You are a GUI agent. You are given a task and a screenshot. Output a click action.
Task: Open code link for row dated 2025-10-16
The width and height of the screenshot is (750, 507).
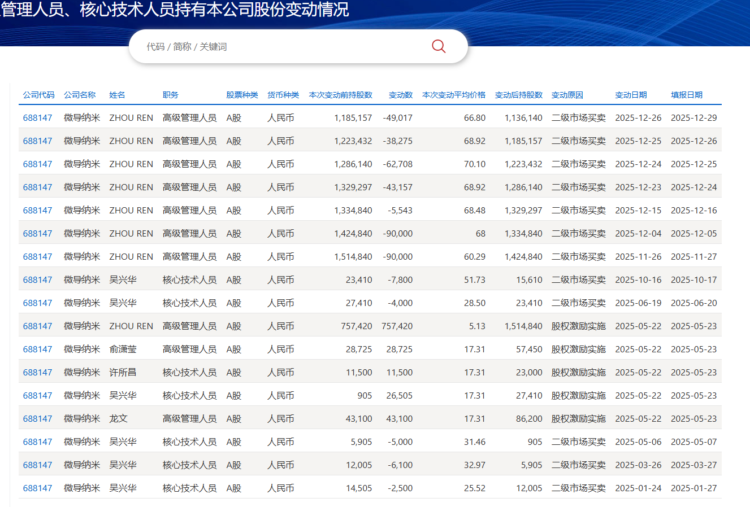click(x=37, y=280)
